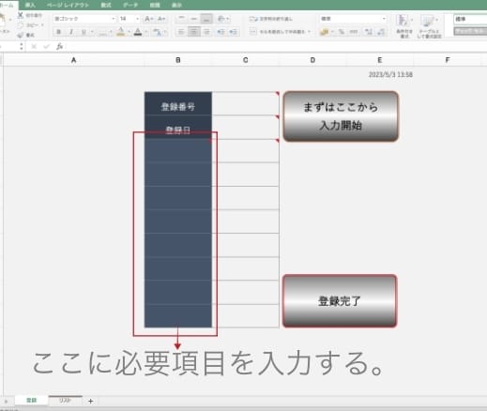Click the Copy icon in clipboard group
Screen dimensions: 487x411
pos(21,25)
